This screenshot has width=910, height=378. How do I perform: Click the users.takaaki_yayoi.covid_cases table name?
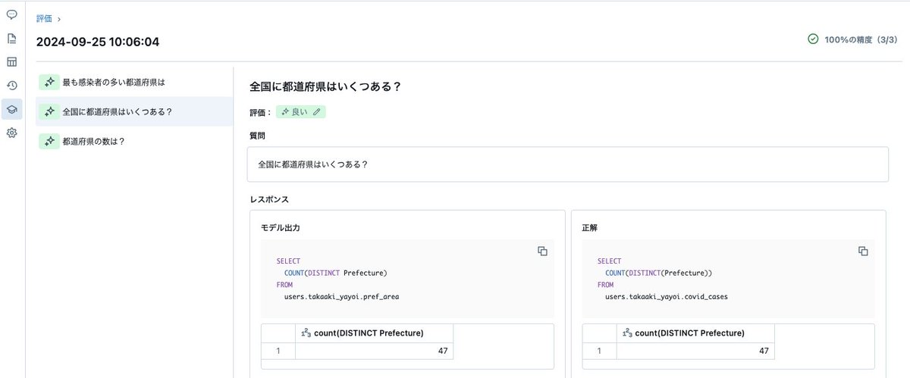pyautogui.click(x=667, y=297)
